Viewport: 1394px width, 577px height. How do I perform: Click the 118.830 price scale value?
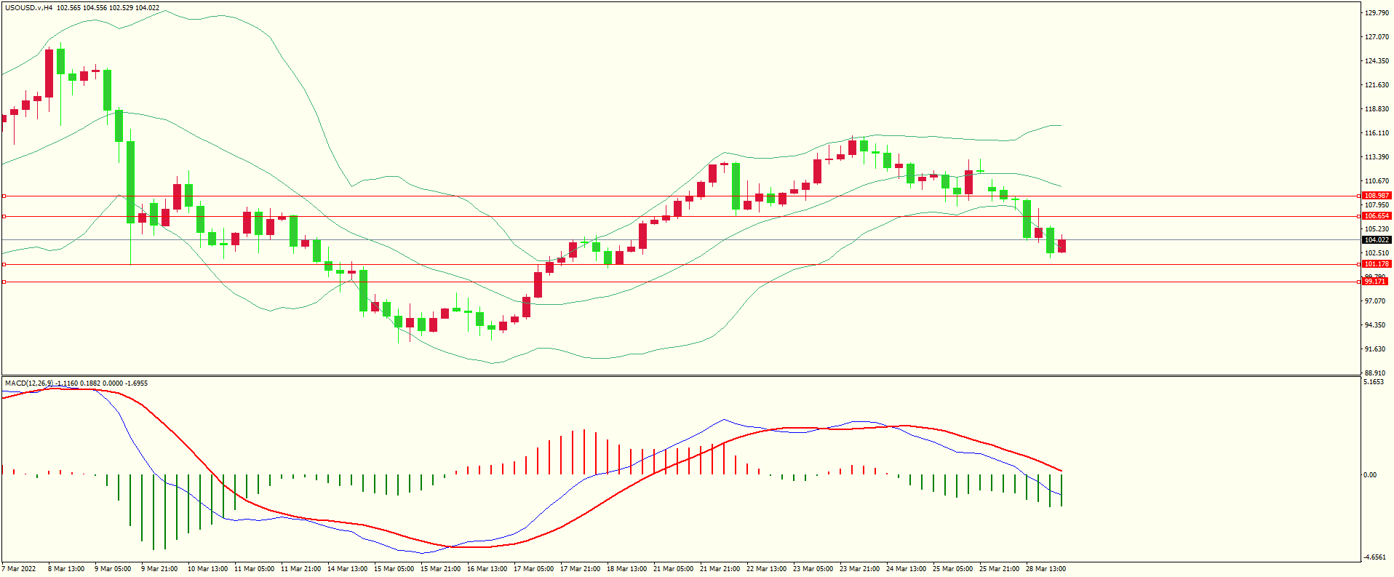click(1377, 109)
